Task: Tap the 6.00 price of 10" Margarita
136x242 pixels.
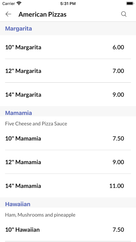Action: click(118, 47)
